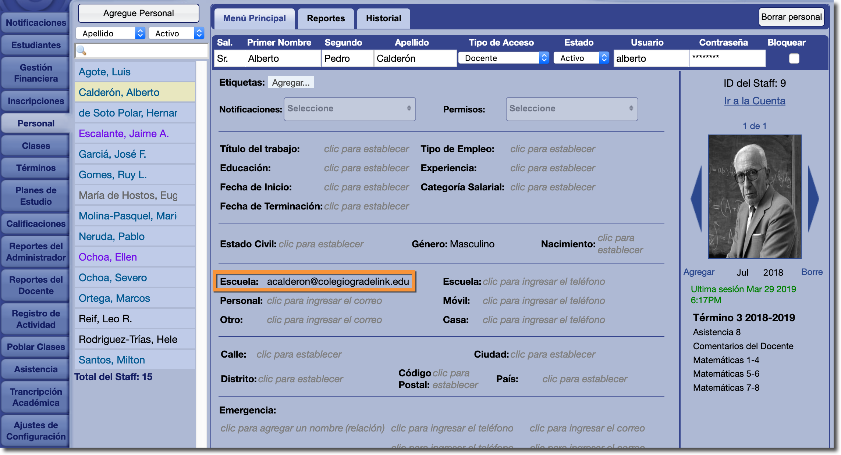This screenshot has width=841, height=455.
Task: Click the right arrow beside staff photo
Action: pyautogui.click(x=813, y=198)
